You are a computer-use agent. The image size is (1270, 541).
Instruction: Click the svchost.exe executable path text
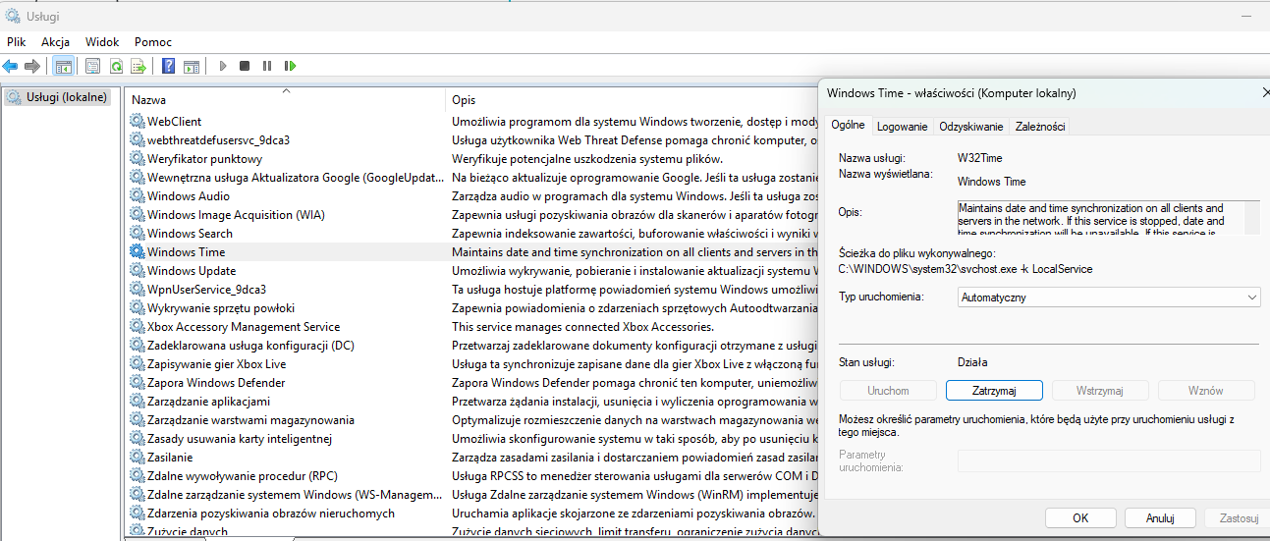966,269
